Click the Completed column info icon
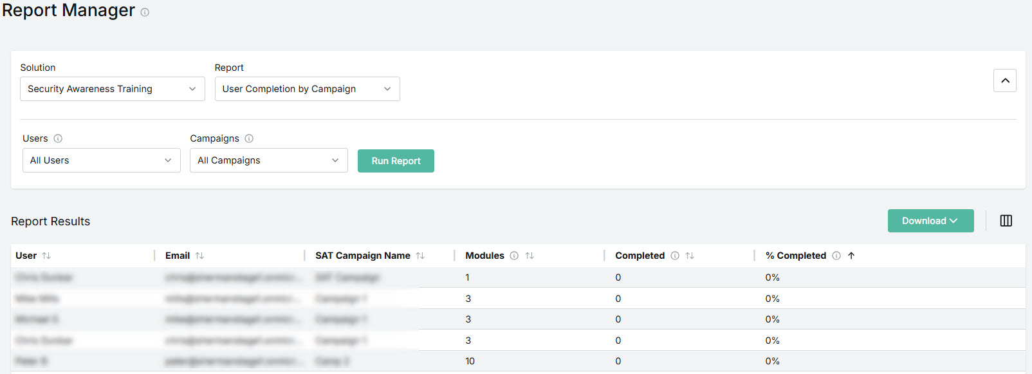The image size is (1032, 374). [x=675, y=256]
